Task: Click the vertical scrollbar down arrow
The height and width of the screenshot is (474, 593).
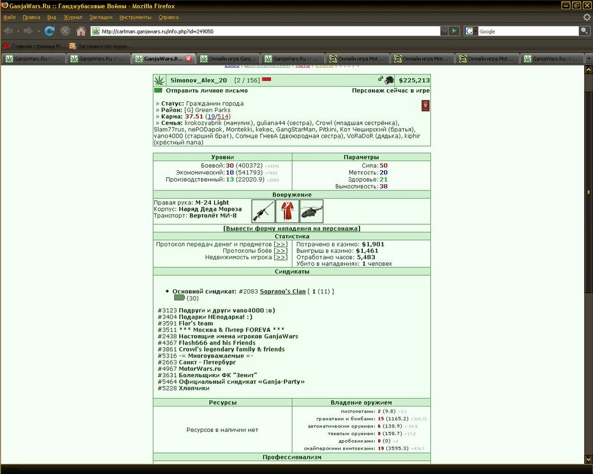Action: 589,459
